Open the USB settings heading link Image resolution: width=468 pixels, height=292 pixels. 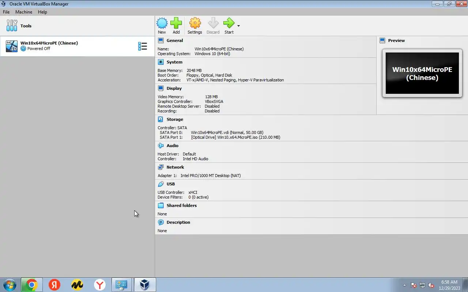[171, 184]
